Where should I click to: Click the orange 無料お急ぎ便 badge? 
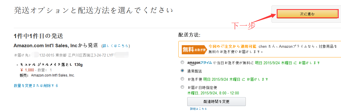(194, 49)
